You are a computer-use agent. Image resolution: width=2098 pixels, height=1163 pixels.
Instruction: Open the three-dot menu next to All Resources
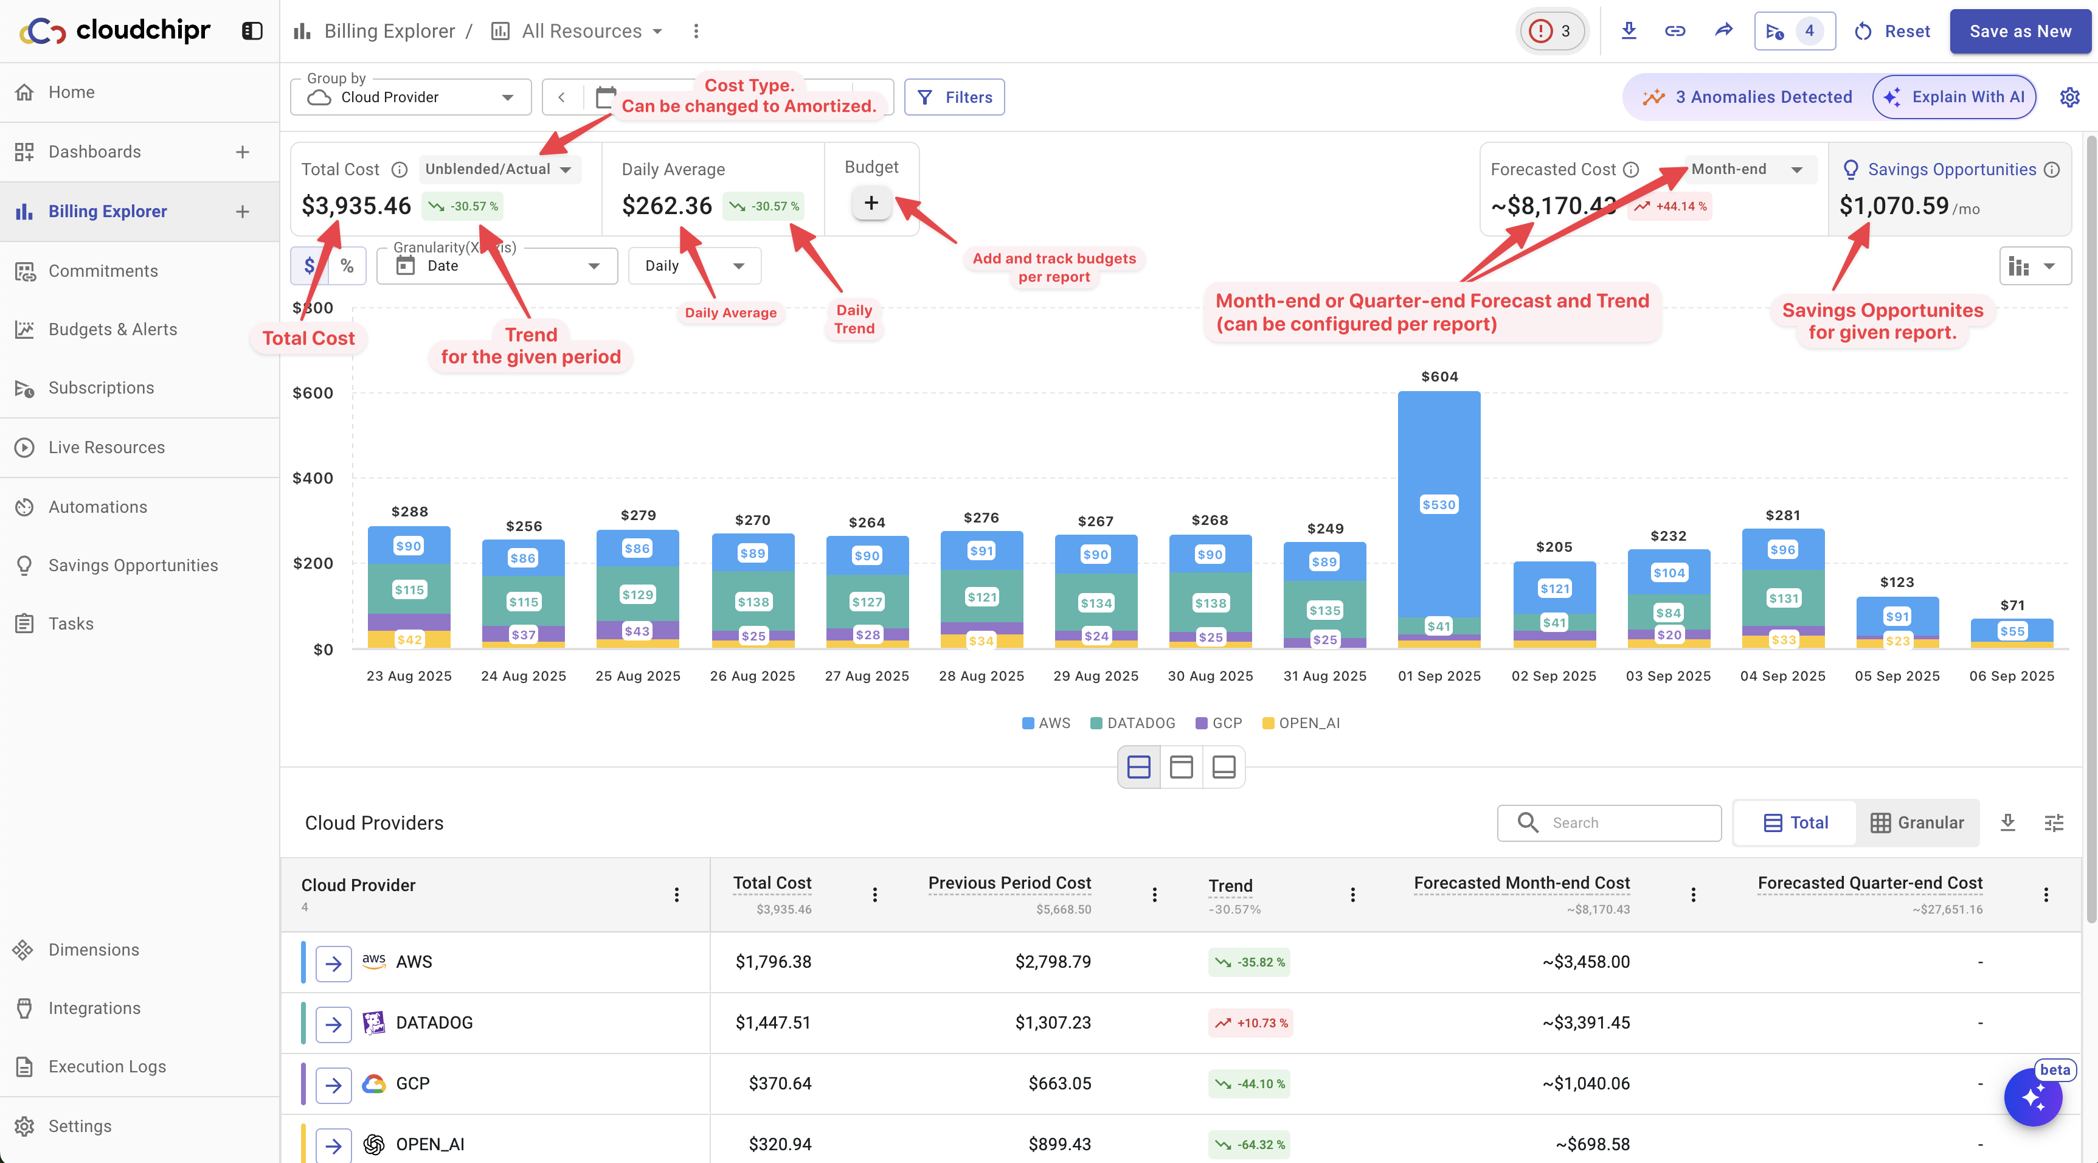[696, 31]
